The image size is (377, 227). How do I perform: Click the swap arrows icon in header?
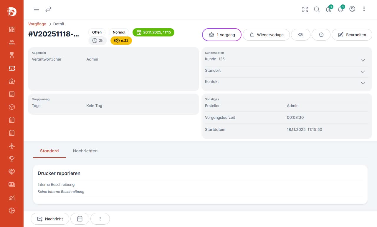(x=48, y=9)
